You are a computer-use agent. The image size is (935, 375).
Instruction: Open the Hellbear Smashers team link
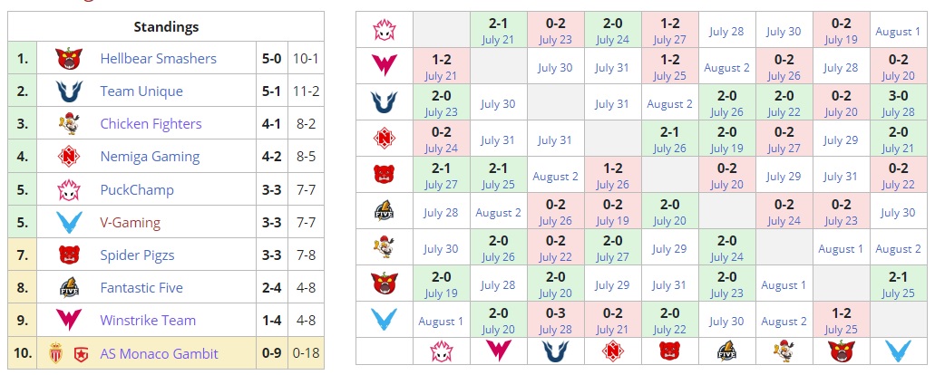[158, 59]
